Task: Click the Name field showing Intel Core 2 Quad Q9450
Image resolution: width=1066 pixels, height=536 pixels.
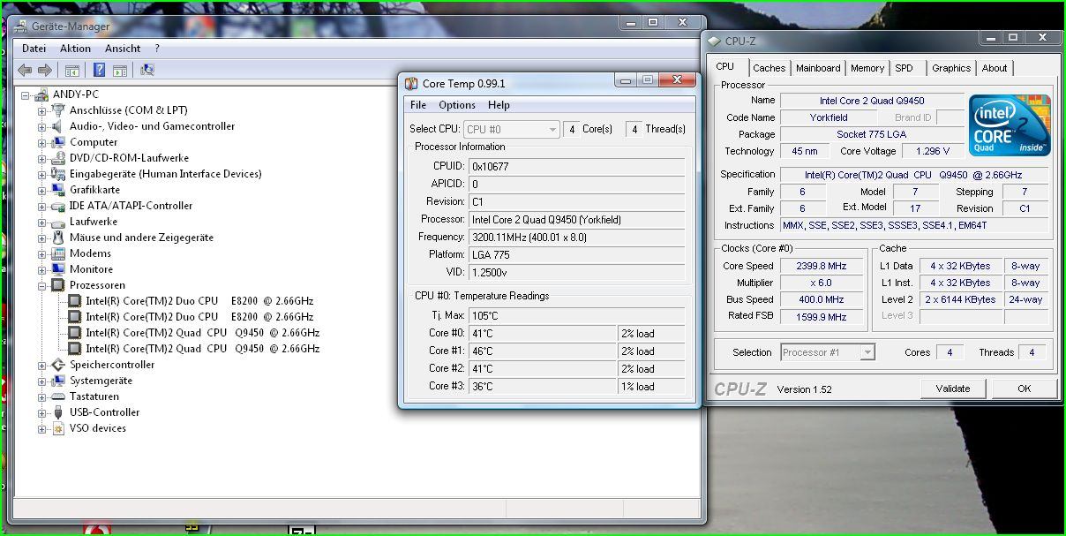Action: click(x=872, y=101)
